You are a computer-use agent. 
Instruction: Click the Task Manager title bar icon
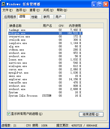tap(4, 4)
